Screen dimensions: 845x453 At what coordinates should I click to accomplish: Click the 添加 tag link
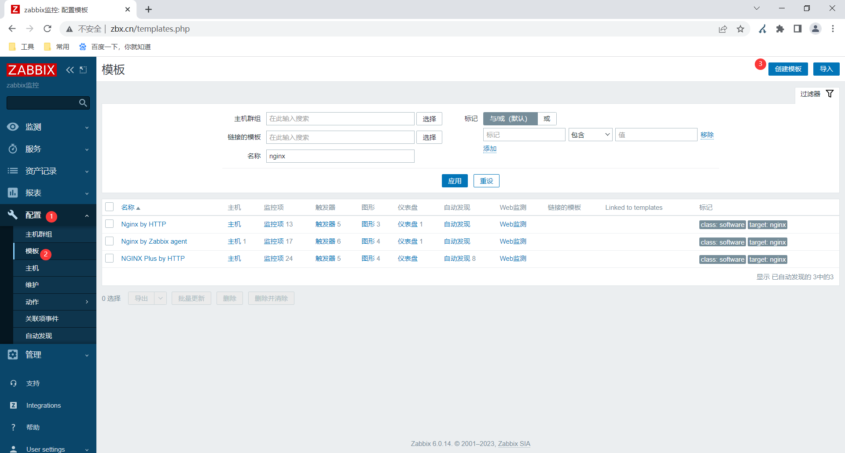[490, 149]
